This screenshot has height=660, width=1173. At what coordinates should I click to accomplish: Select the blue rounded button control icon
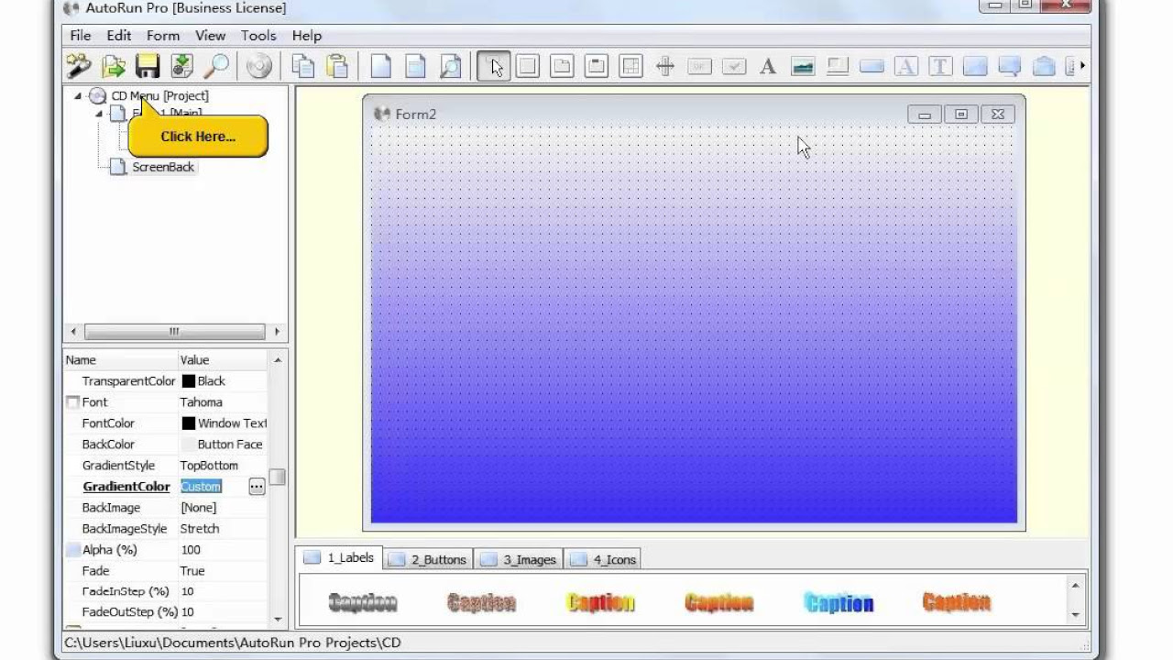(872, 66)
